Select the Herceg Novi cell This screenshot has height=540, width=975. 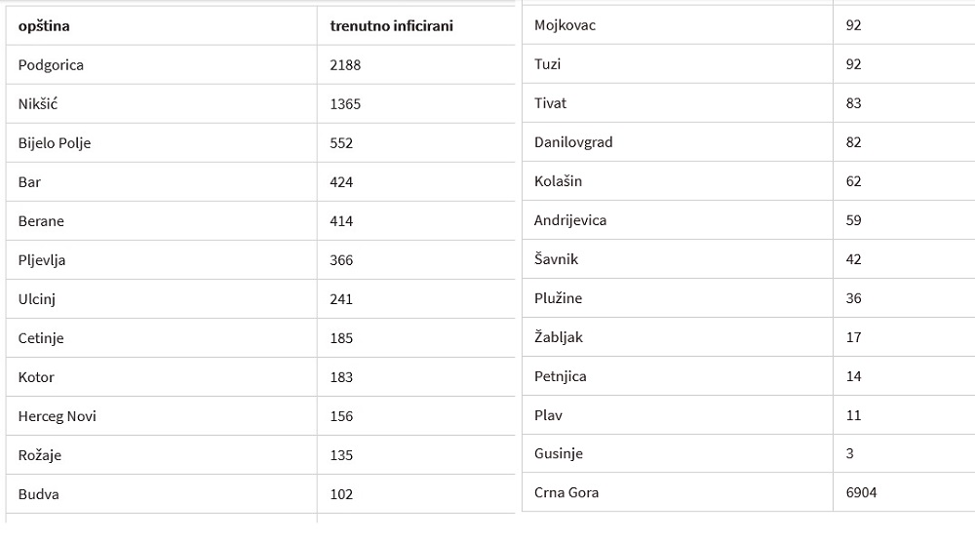click(162, 415)
